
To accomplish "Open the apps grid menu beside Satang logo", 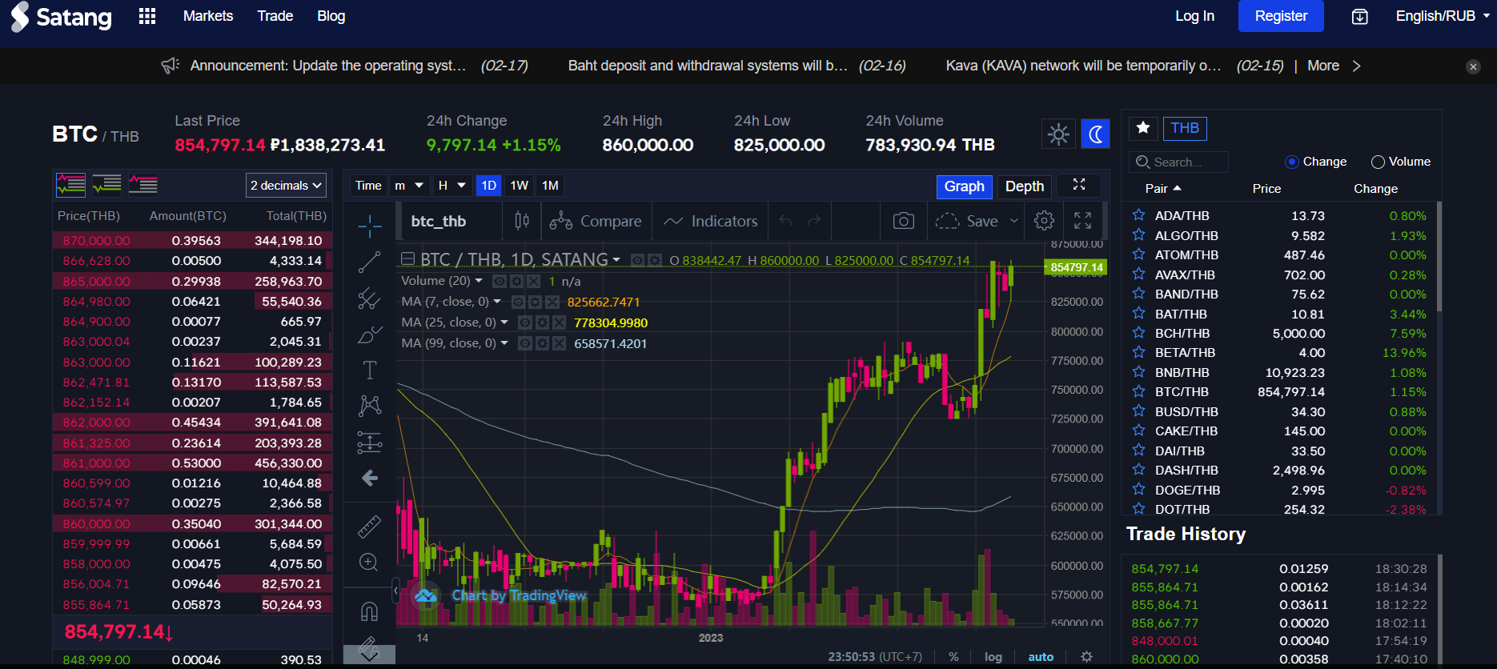I will coord(147,16).
